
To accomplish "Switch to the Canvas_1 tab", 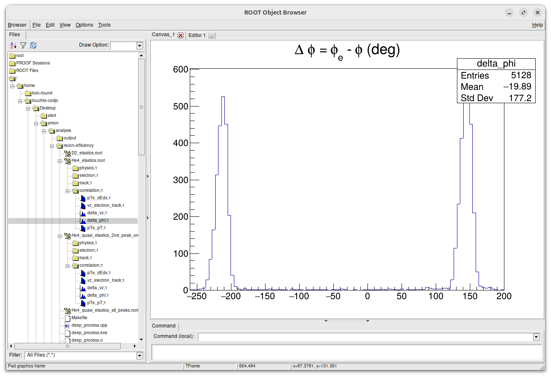I will [163, 35].
